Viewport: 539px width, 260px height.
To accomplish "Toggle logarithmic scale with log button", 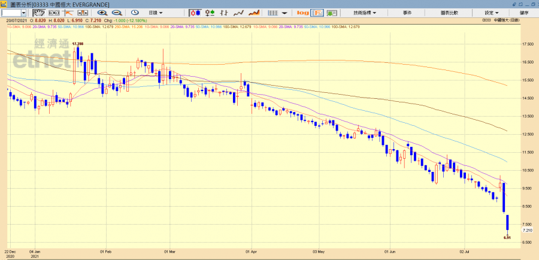I will tap(302, 13).
